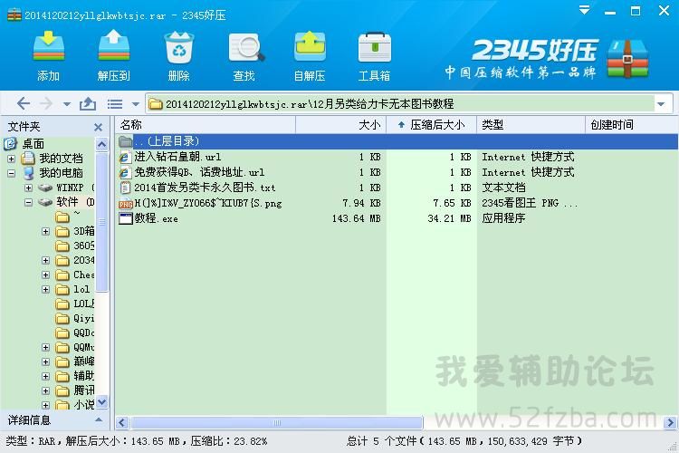Click the 进入钻石皇朝 Internet shortcut icon

125,157
